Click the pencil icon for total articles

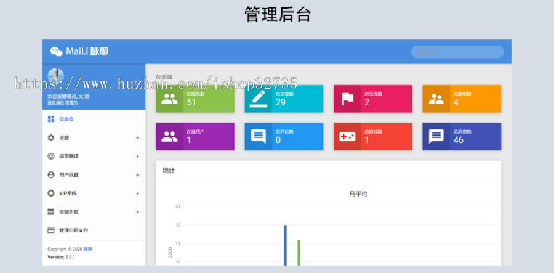(258, 99)
